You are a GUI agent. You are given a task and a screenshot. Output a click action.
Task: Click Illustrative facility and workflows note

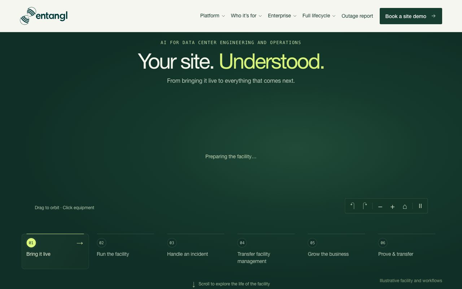(411, 281)
